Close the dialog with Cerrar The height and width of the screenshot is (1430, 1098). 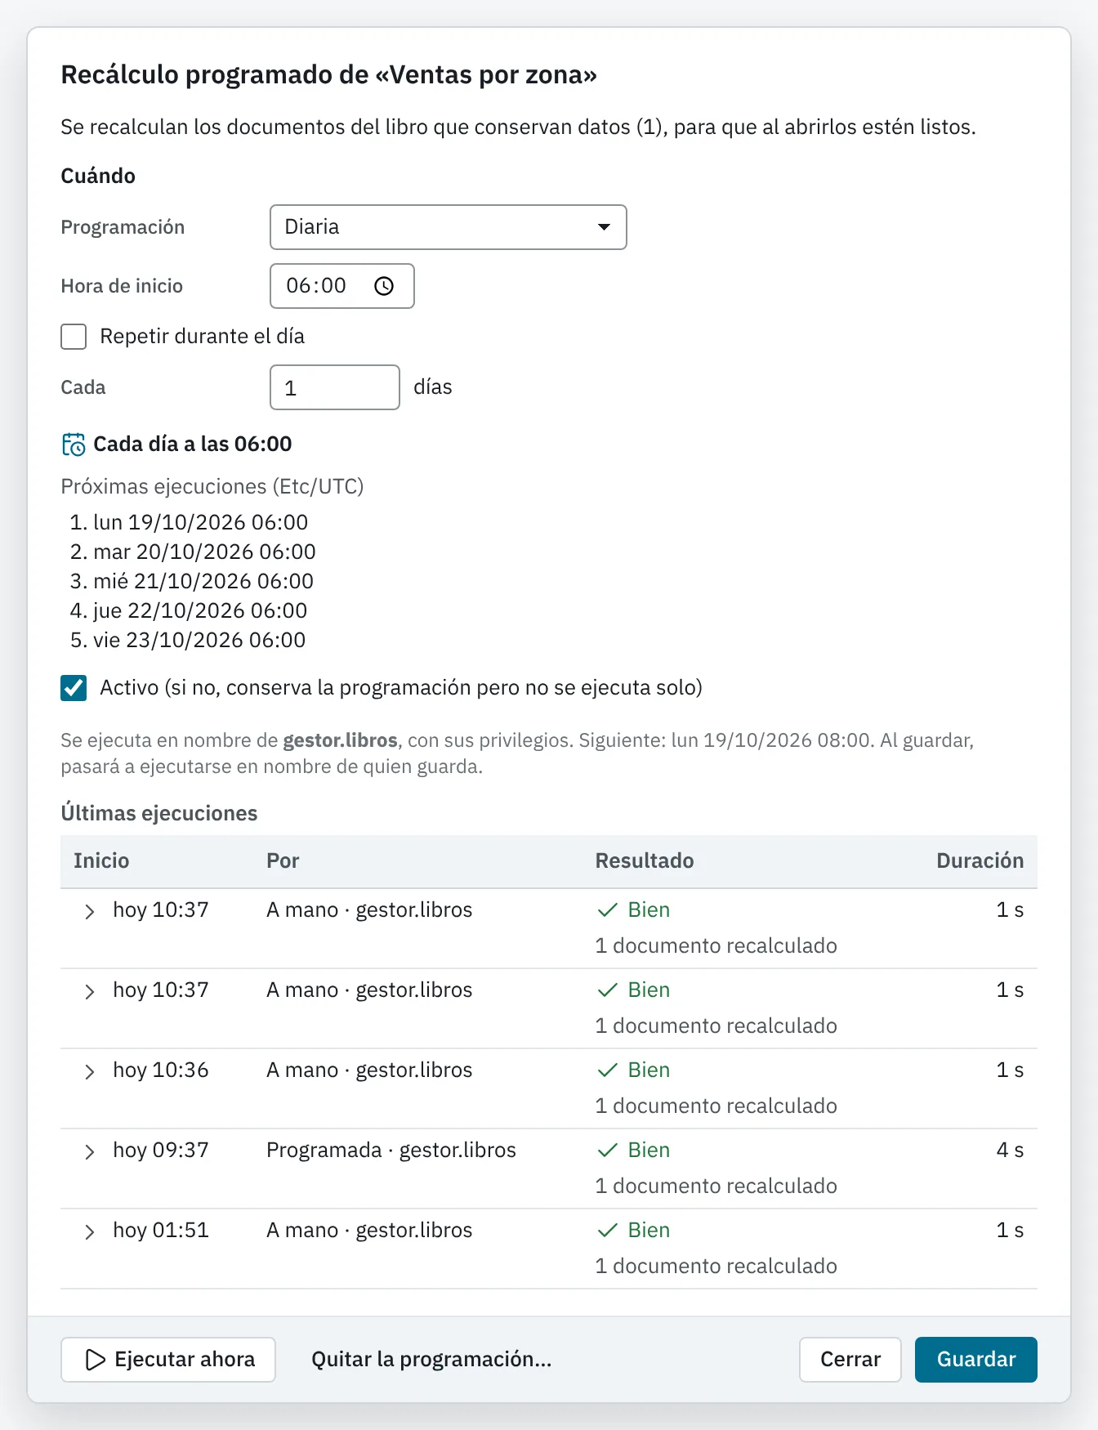850,1360
